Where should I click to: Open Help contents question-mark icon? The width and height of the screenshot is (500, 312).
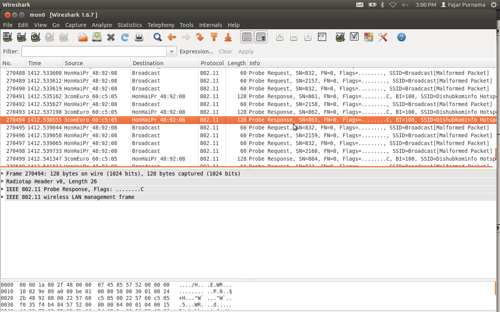click(402, 37)
